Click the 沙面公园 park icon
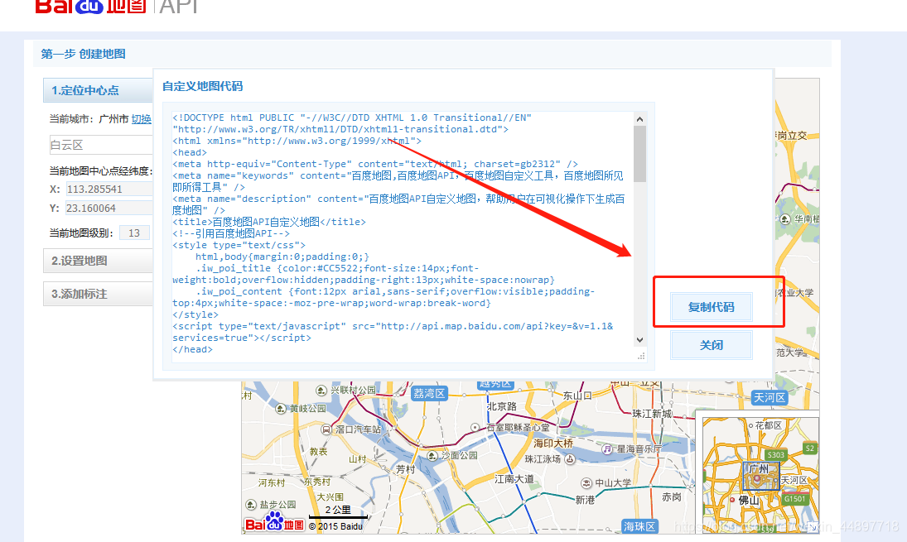 432,455
